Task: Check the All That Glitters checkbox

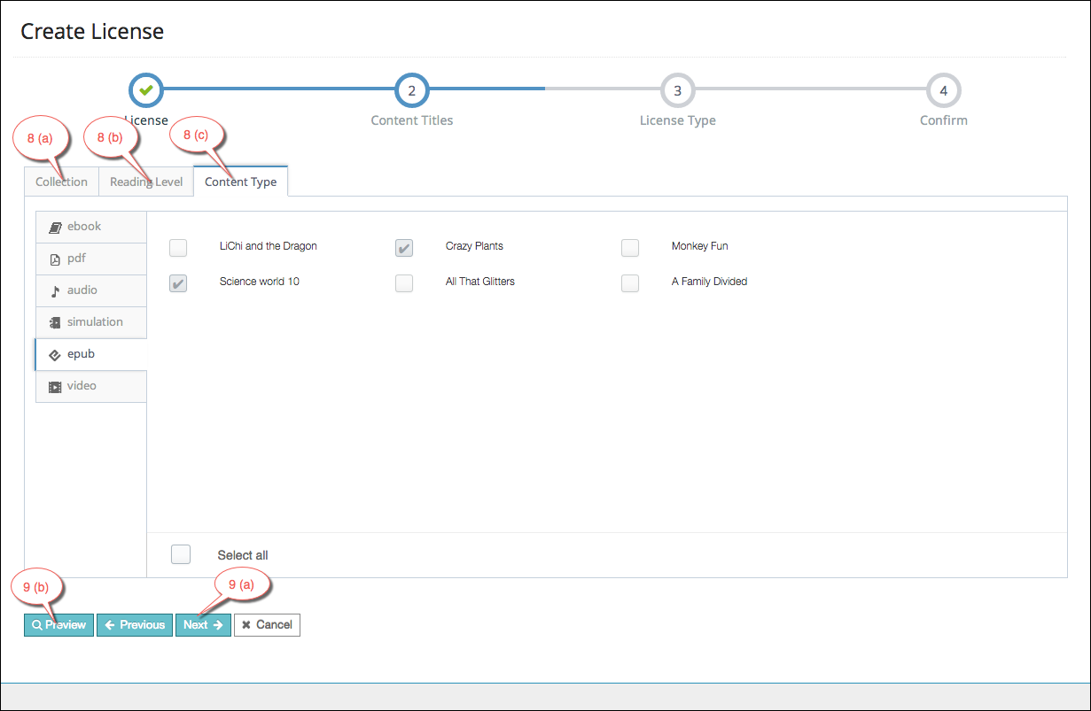Action: [x=404, y=283]
